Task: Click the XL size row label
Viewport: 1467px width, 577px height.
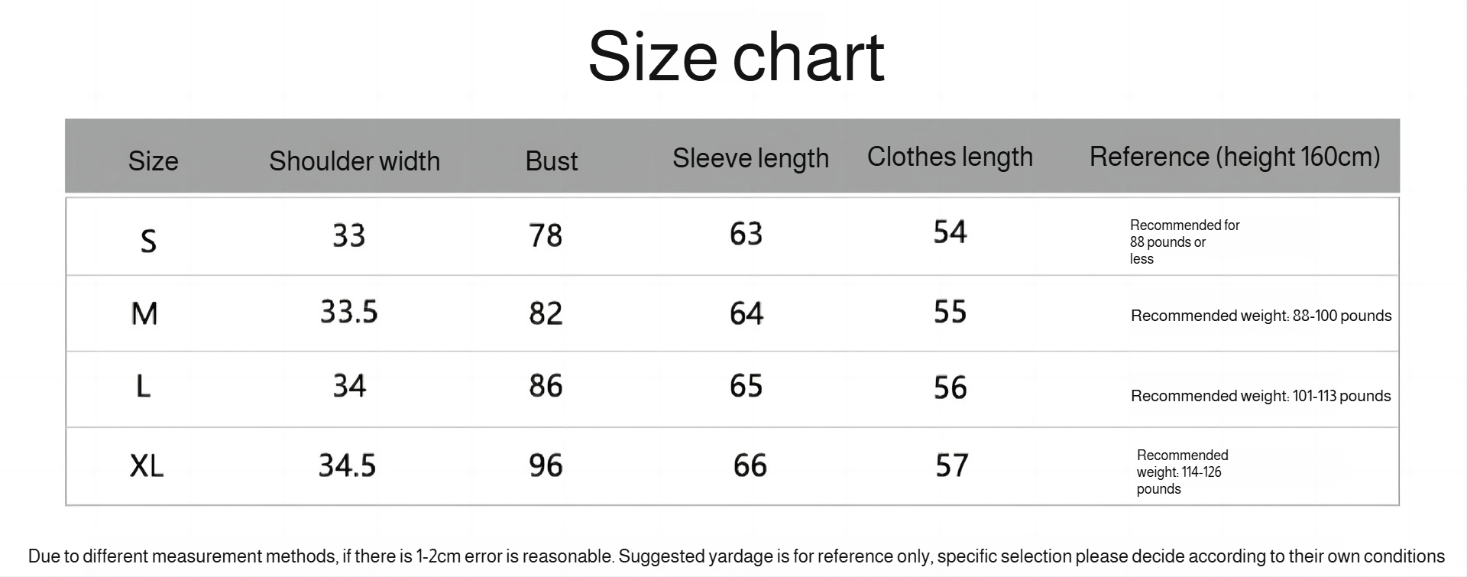Action: [147, 465]
